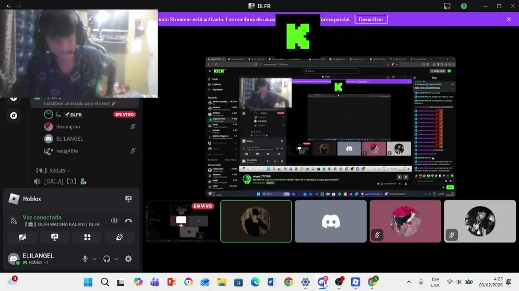The height and width of the screenshot is (291, 519).
Task: Disconnect from the voice channel
Action: point(128,221)
